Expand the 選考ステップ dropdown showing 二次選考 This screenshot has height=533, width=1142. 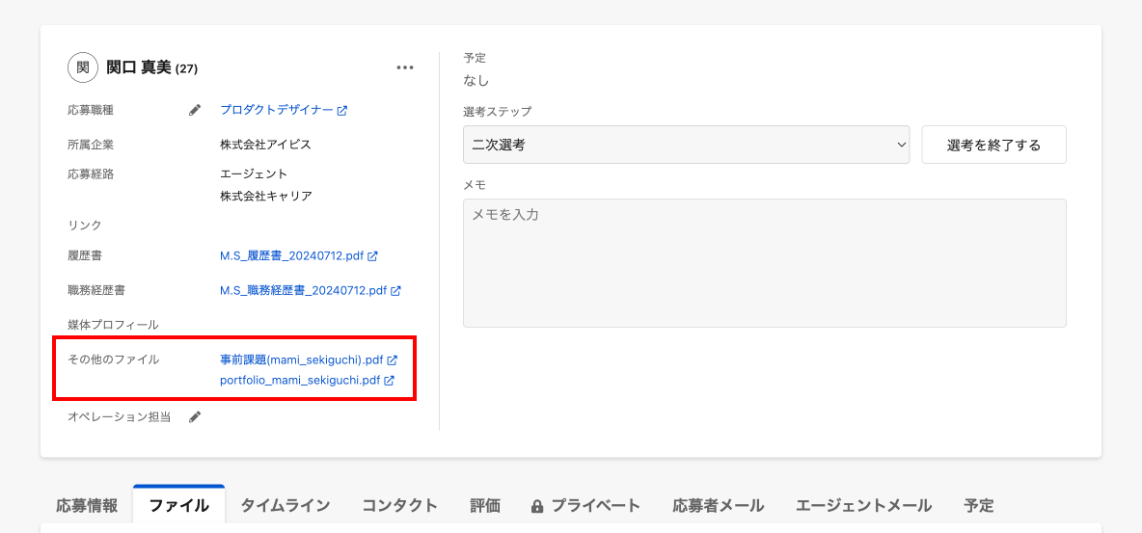(x=686, y=145)
